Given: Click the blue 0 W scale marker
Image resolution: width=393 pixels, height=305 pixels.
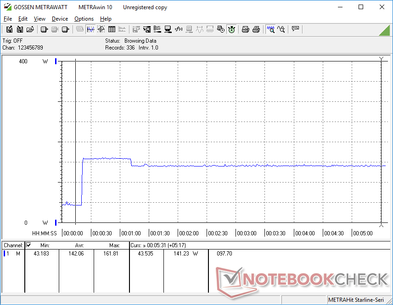Looking at the screenshot, I should click(56, 222).
